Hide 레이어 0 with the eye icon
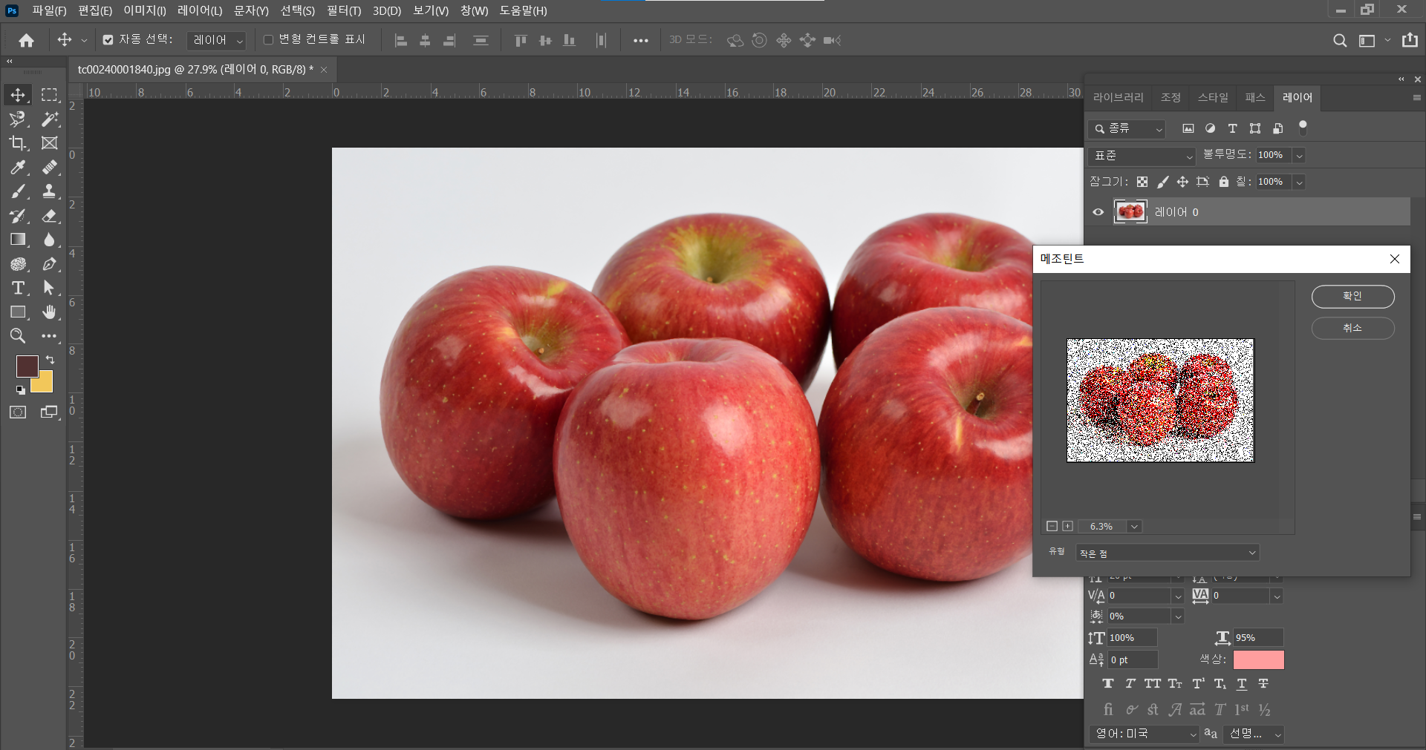Image resolution: width=1426 pixels, height=750 pixels. coord(1098,212)
